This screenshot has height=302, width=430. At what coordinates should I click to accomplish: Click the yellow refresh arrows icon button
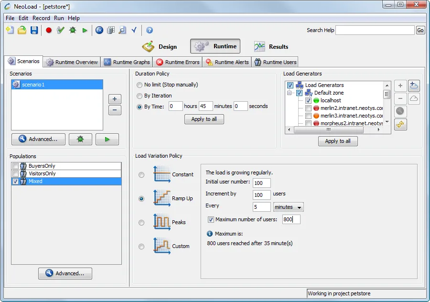400,125
